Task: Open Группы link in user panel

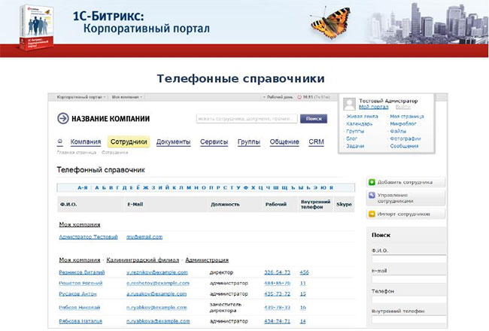Action: point(355,131)
